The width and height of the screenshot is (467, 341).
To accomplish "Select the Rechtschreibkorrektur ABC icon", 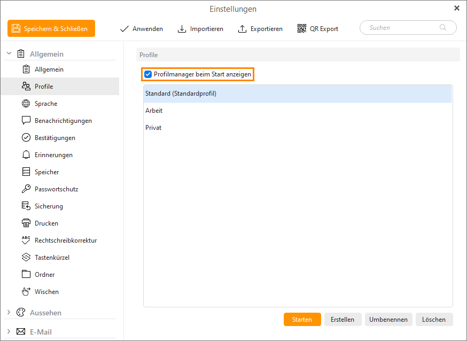I will (x=26, y=241).
